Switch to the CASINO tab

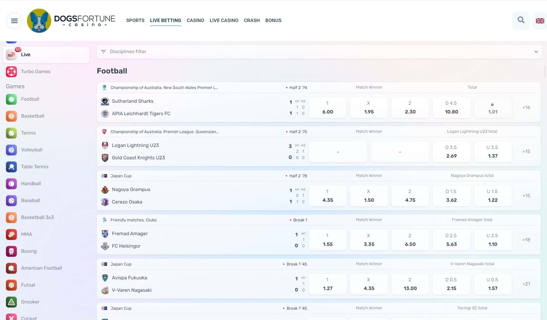[x=195, y=20]
